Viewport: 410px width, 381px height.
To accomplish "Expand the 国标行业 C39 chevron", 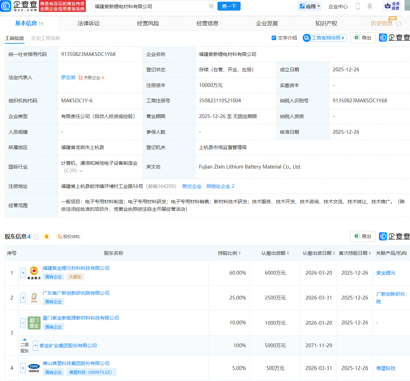I will click(81, 171).
